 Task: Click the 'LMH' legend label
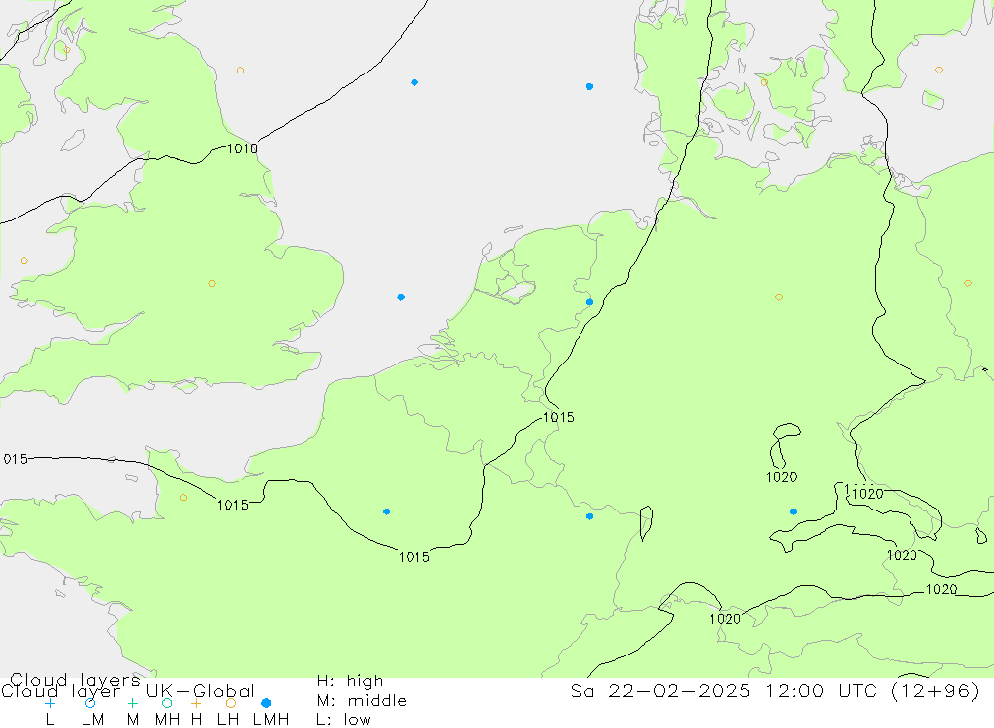coord(271,720)
